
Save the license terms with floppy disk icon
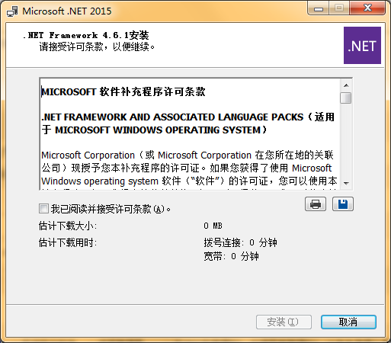pyautogui.click(x=343, y=204)
